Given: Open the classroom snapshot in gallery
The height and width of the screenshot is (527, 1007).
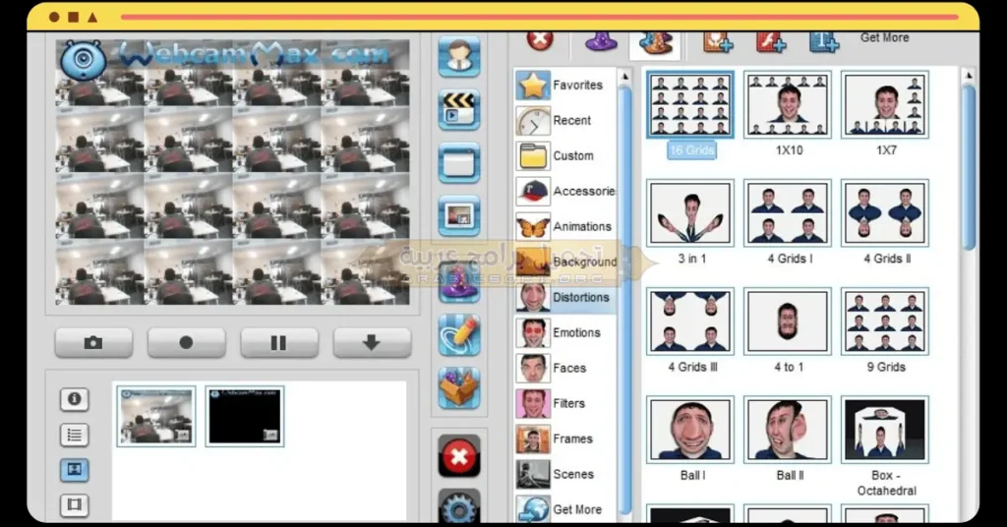Looking at the screenshot, I should click(156, 416).
